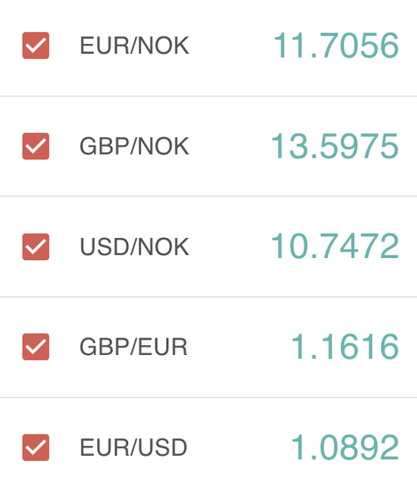Screen dimensions: 417x493
Task: Disable the USD/NOK currency pair checkbox
Action: pos(36,246)
